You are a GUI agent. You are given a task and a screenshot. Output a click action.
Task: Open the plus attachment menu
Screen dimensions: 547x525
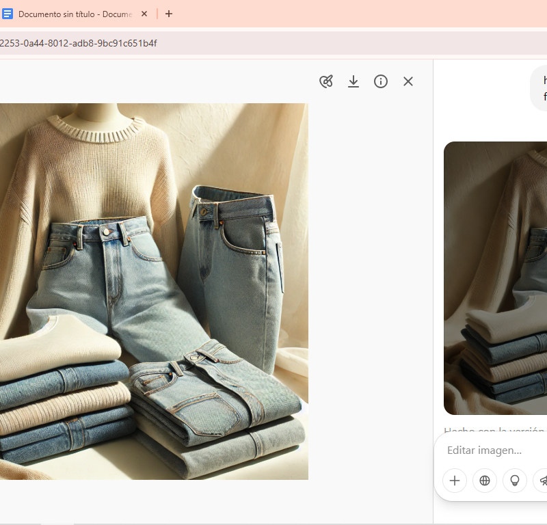coord(455,481)
